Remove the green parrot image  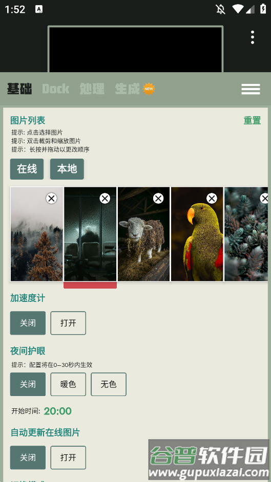click(x=212, y=198)
